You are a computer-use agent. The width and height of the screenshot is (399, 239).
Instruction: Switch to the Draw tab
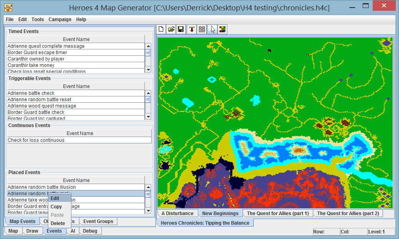click(x=32, y=231)
